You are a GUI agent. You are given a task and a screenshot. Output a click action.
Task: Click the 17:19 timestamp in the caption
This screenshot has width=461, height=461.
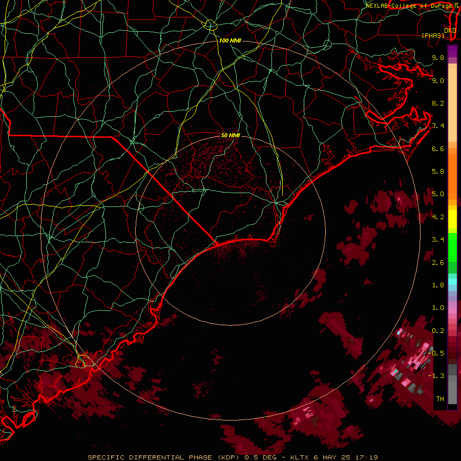point(366,457)
